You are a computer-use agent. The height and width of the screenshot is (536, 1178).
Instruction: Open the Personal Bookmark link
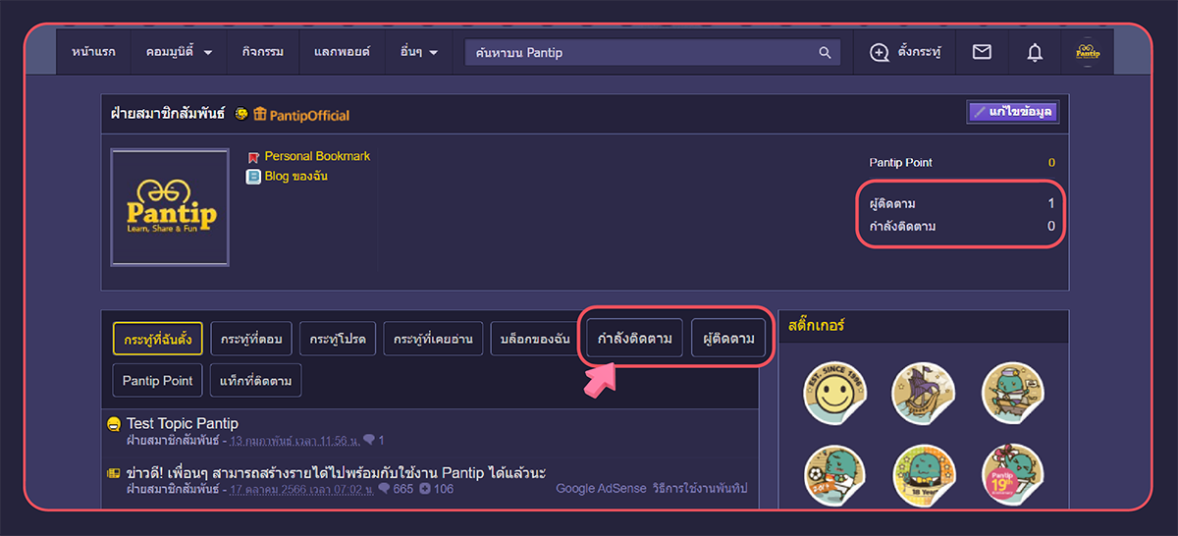click(317, 156)
